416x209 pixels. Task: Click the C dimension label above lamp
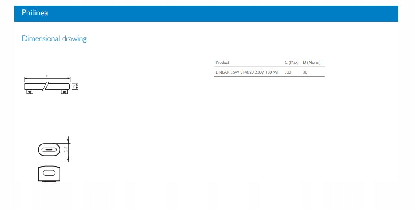tap(47, 76)
